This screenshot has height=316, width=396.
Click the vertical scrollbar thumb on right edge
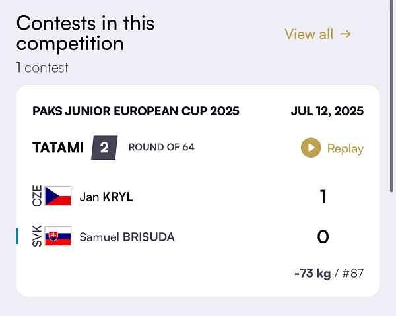391,96
